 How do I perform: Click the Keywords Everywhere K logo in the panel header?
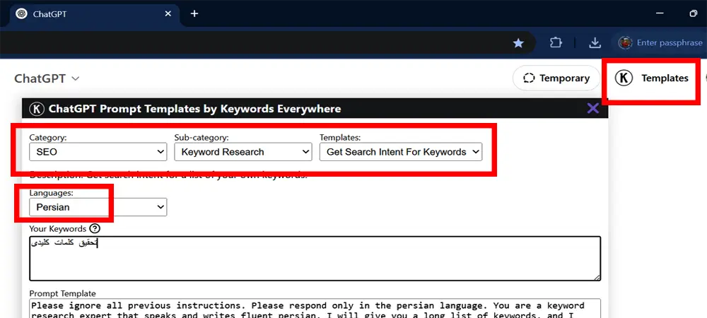[37, 109]
